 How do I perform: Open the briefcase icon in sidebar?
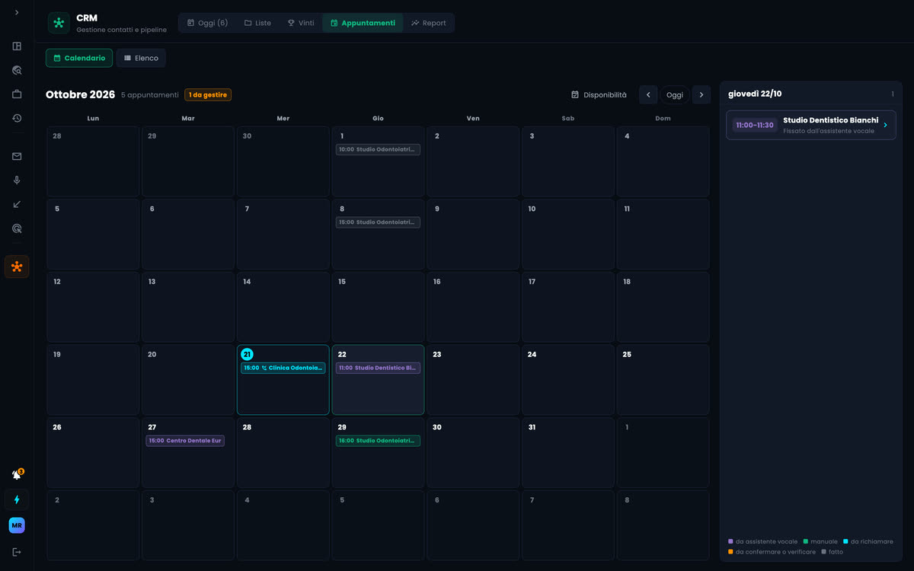pyautogui.click(x=17, y=94)
